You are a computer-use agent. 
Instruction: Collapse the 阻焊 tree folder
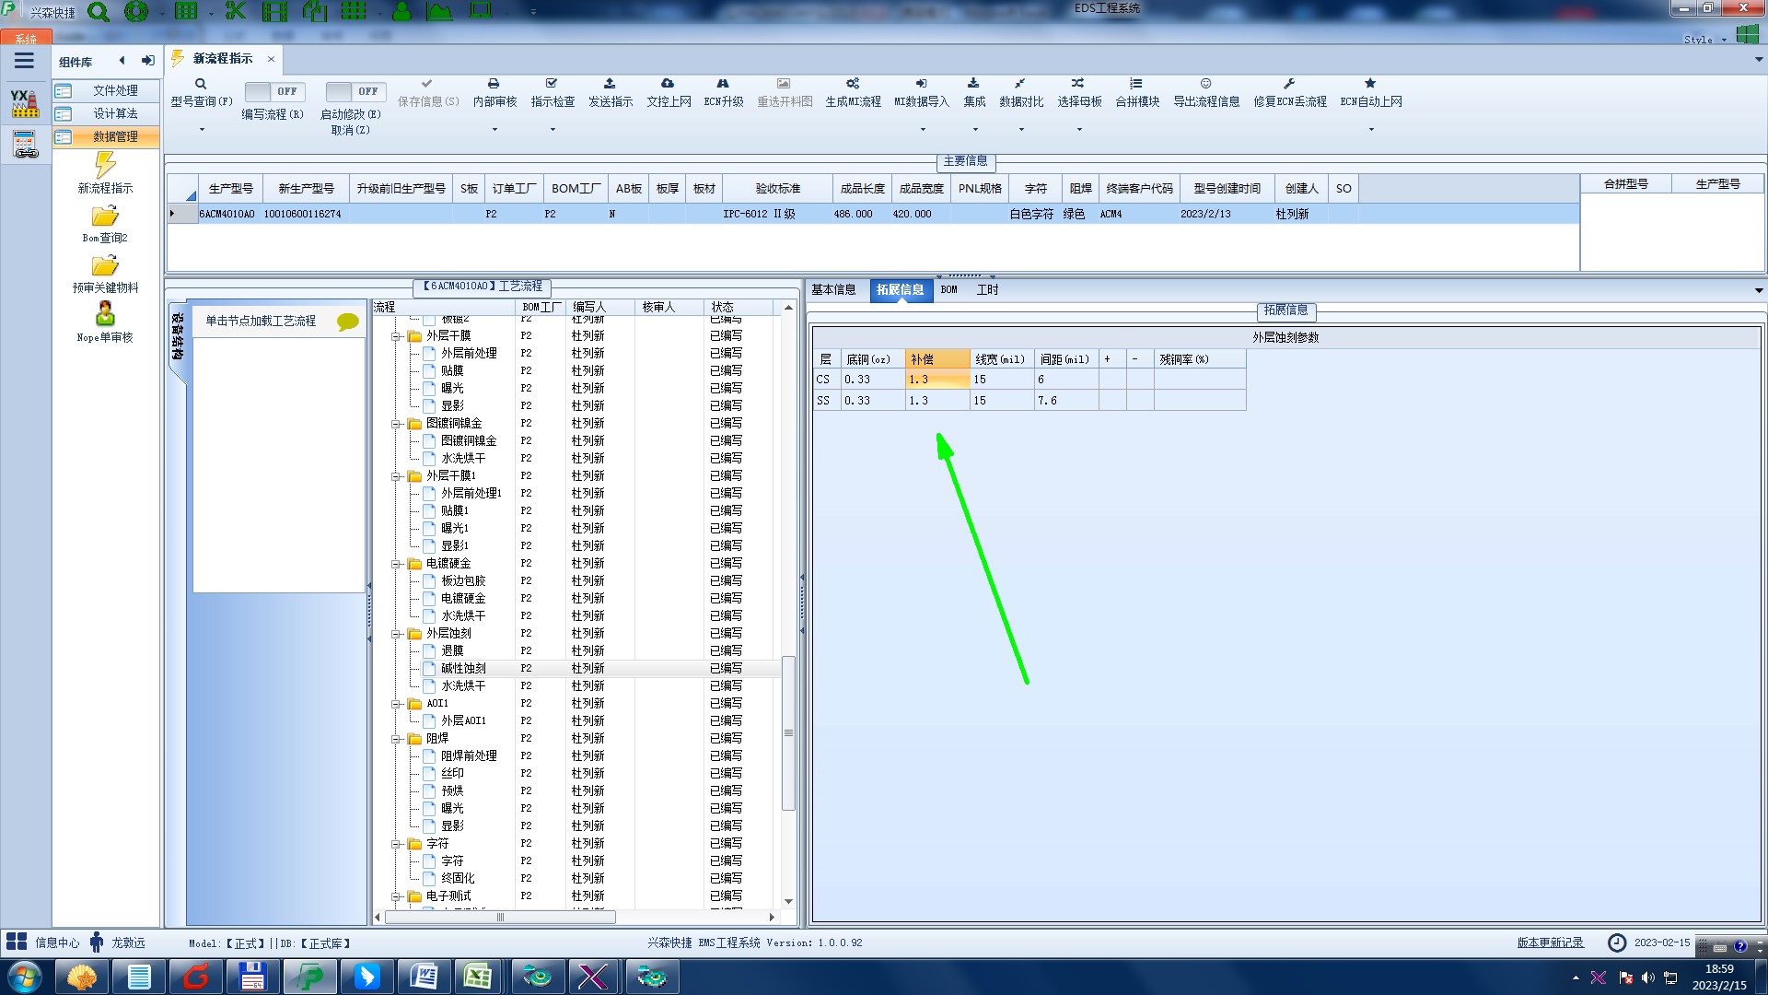(x=396, y=739)
